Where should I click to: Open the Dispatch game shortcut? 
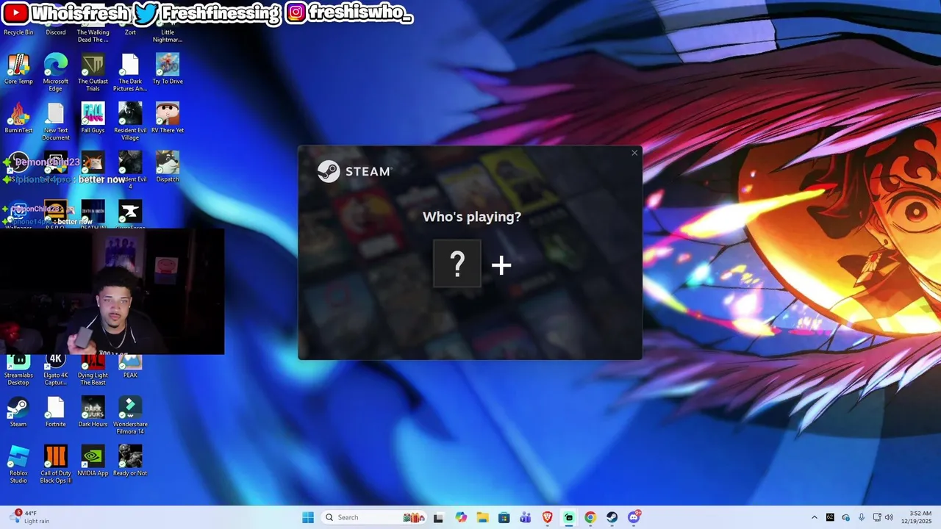168,167
